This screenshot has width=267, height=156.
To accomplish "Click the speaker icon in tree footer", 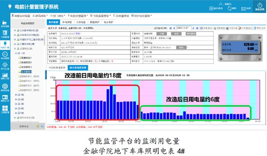I will (x=42, y=126).
